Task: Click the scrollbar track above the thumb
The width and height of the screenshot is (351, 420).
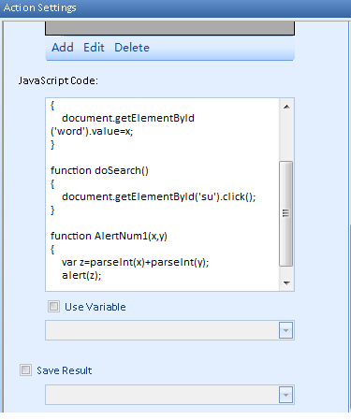Action: [286, 138]
